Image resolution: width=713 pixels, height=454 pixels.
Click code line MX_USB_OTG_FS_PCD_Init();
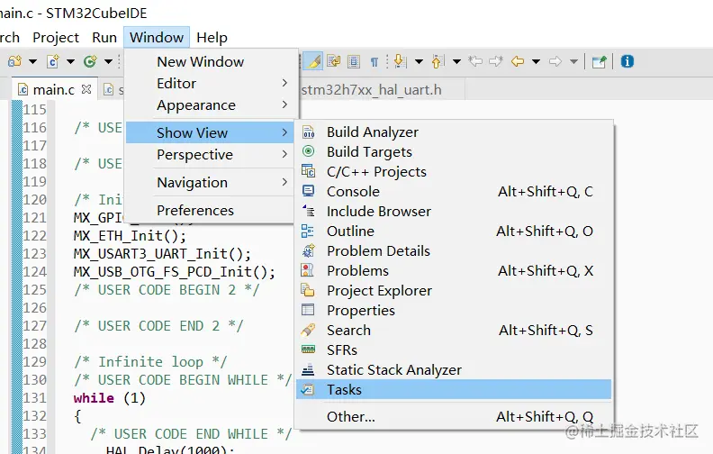[x=174, y=271]
